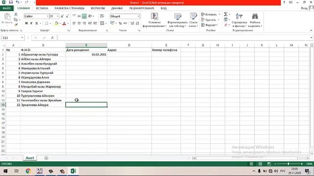The image size is (314, 176).
Task: Open Cell Styles gallery
Action: pos(193,20)
